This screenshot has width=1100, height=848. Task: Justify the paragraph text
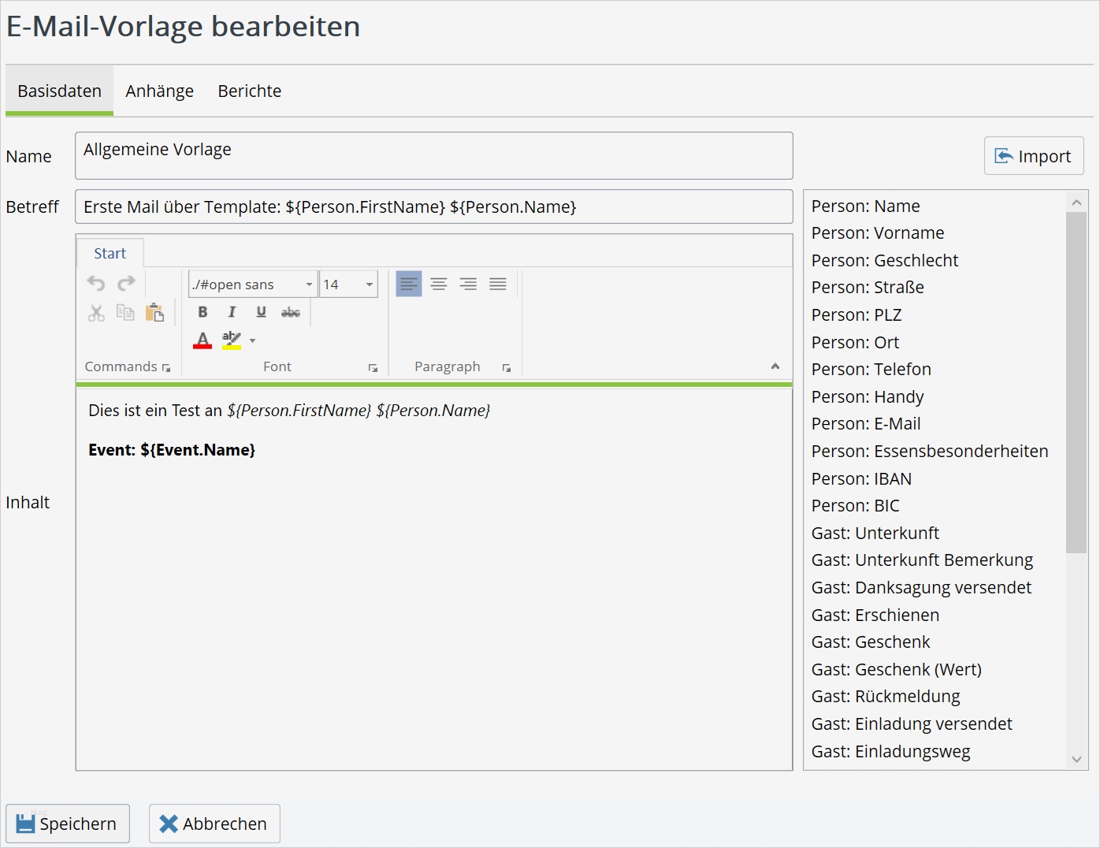(498, 285)
